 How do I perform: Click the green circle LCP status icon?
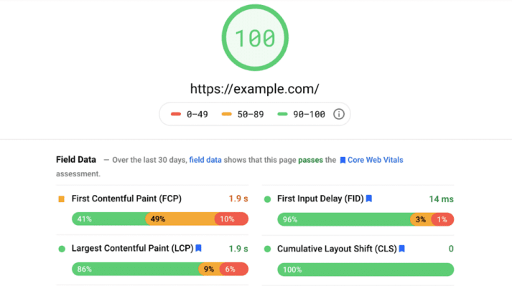(62, 249)
